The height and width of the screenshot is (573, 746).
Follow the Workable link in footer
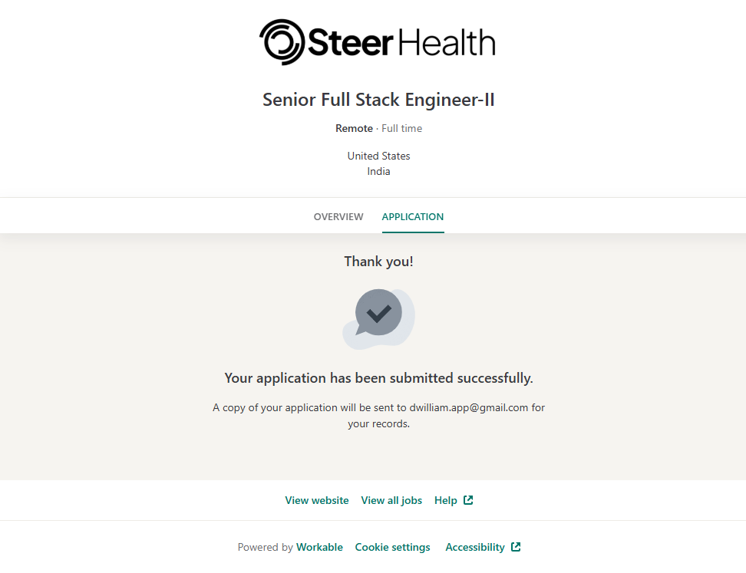click(x=319, y=547)
